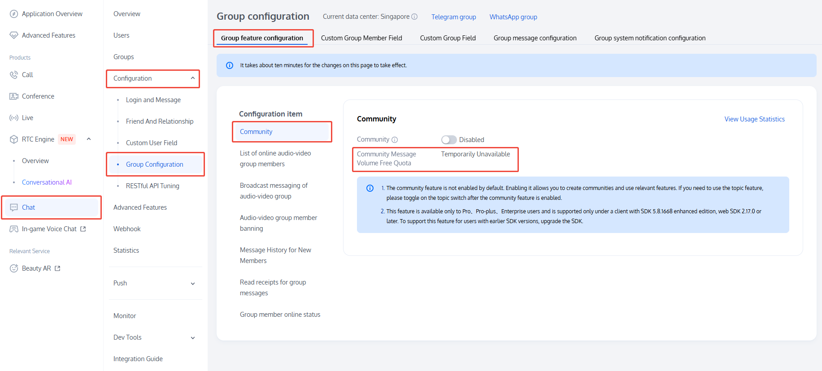The width and height of the screenshot is (822, 371).
Task: Click the Chat bubble icon
Action: pos(14,207)
